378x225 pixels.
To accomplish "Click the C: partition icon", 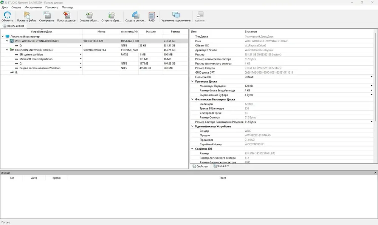I will pyautogui.click(x=16, y=63).
